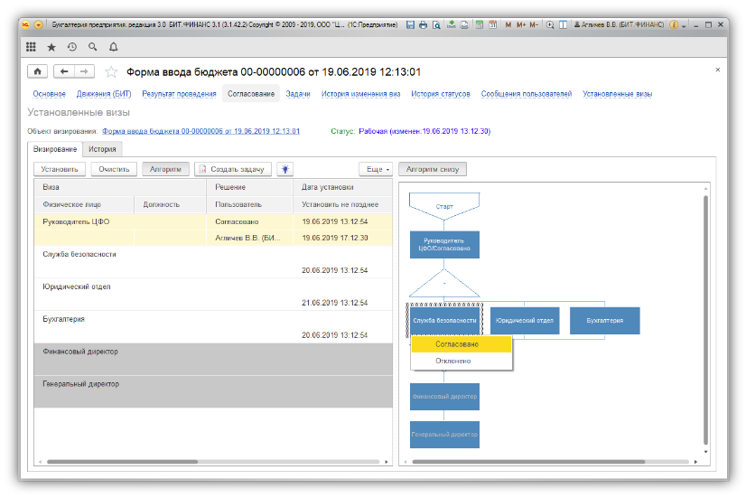This screenshot has height=498, width=746.
Task: Add form to favorites star
Action: click(112, 71)
